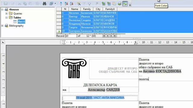Open the Sort dialog icon
The height and width of the screenshot is (108, 193).
(x=61, y=4)
